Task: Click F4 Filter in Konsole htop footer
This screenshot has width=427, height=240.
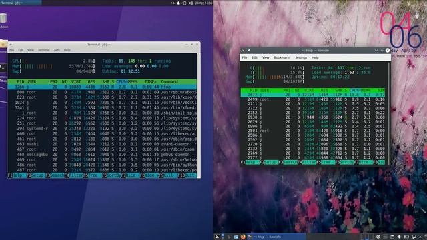Action: pyautogui.click(x=308, y=162)
